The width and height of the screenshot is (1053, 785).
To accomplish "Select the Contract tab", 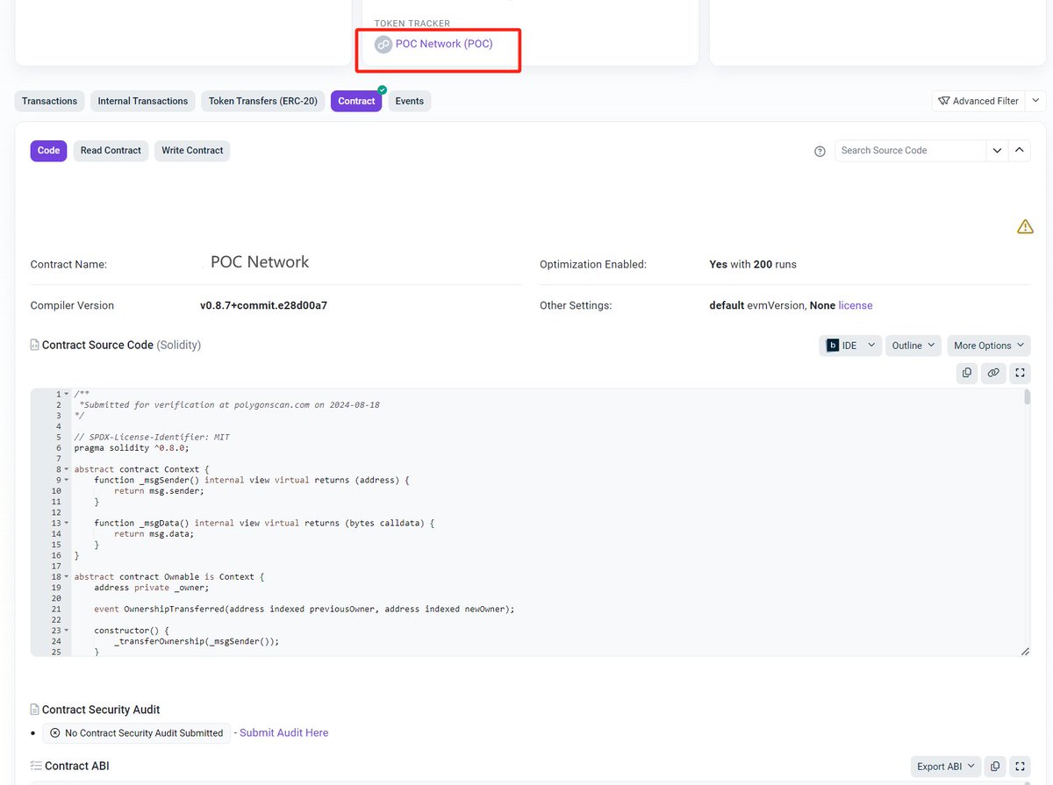I will (356, 101).
